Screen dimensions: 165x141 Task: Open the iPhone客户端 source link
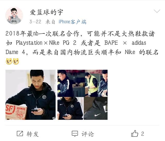[x=72, y=22]
